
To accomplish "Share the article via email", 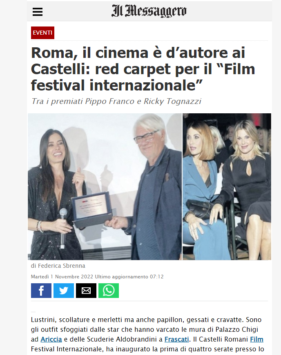I will (x=86, y=291).
